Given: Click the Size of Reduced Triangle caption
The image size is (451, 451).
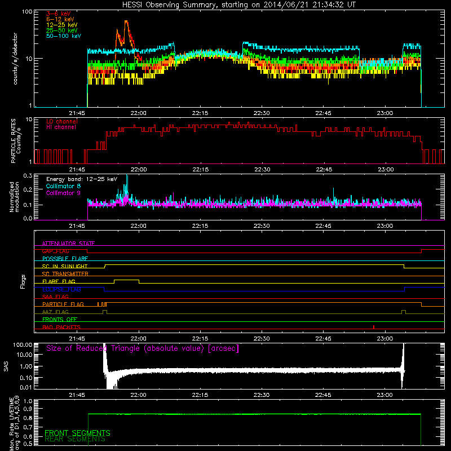Looking at the screenshot, I should (x=143, y=348).
